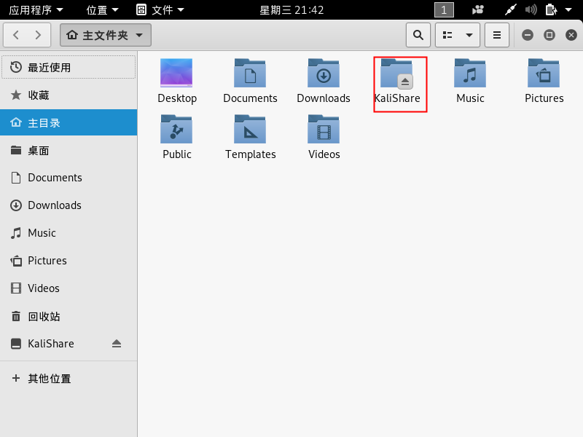Open the Pictures folder in main view
This screenshot has height=437, width=583.
[544, 74]
